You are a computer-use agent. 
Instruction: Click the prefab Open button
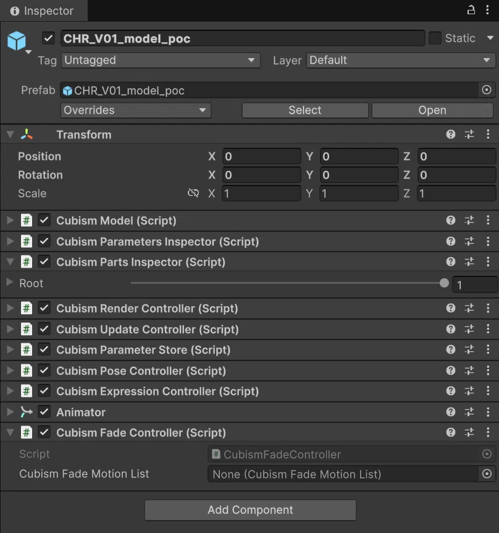[x=432, y=110]
